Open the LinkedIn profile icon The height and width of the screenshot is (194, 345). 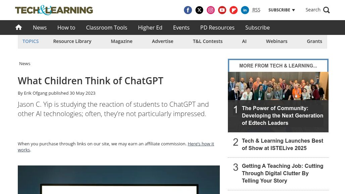[245, 10]
